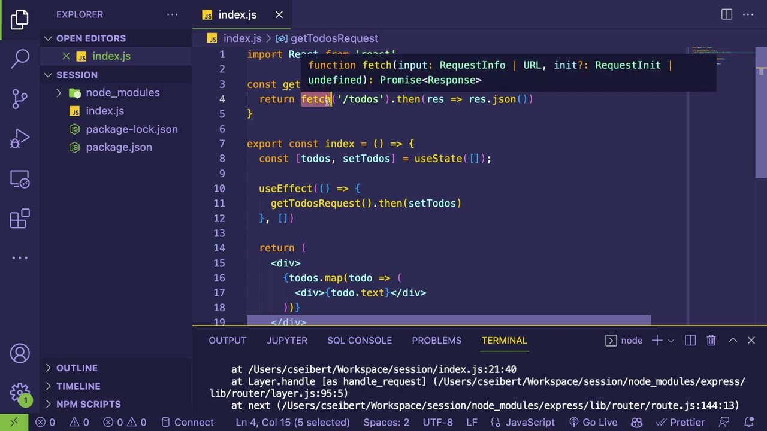Open notifications bell
Image resolution: width=767 pixels, height=431 pixels.
(749, 422)
